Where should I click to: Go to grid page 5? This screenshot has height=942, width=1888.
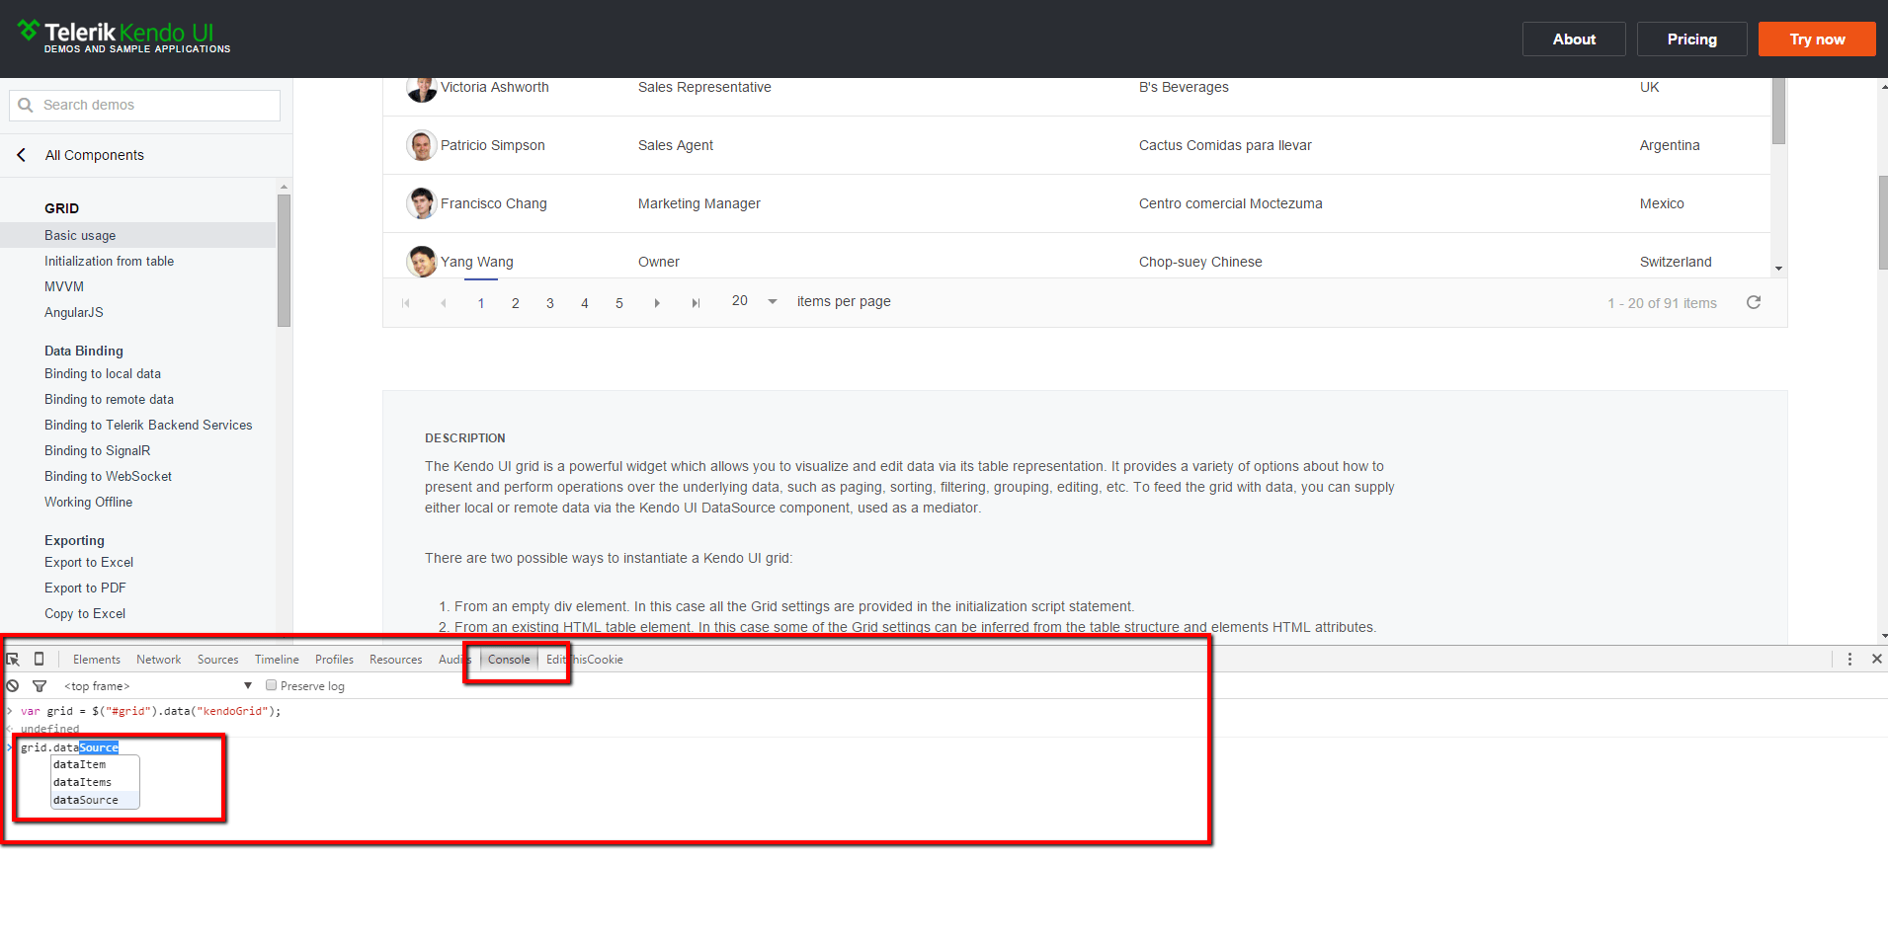(619, 303)
